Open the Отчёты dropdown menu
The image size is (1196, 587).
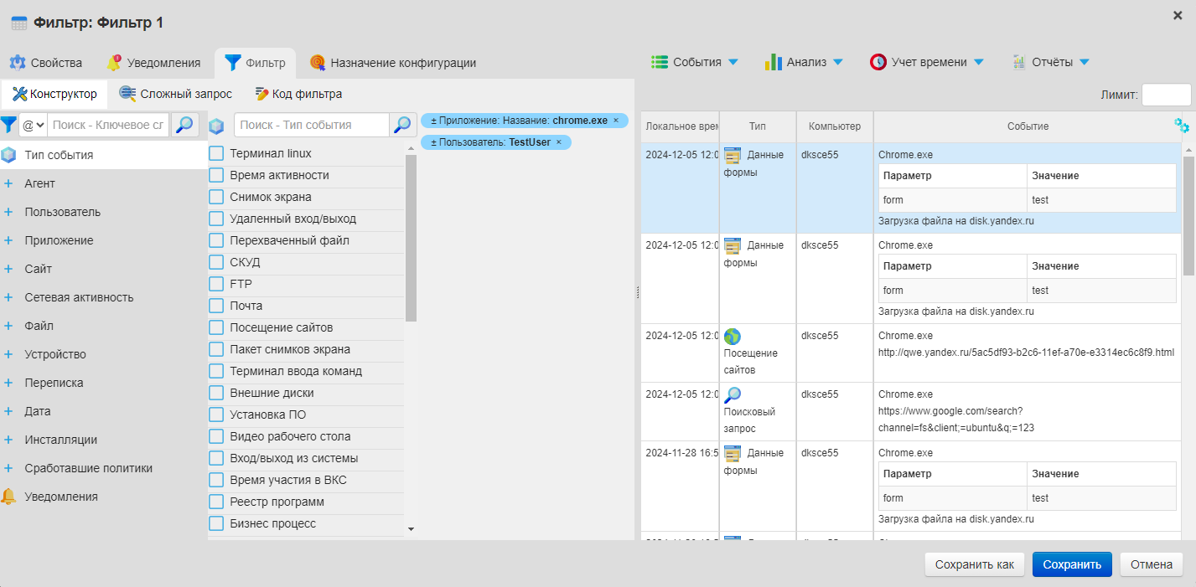point(1051,62)
